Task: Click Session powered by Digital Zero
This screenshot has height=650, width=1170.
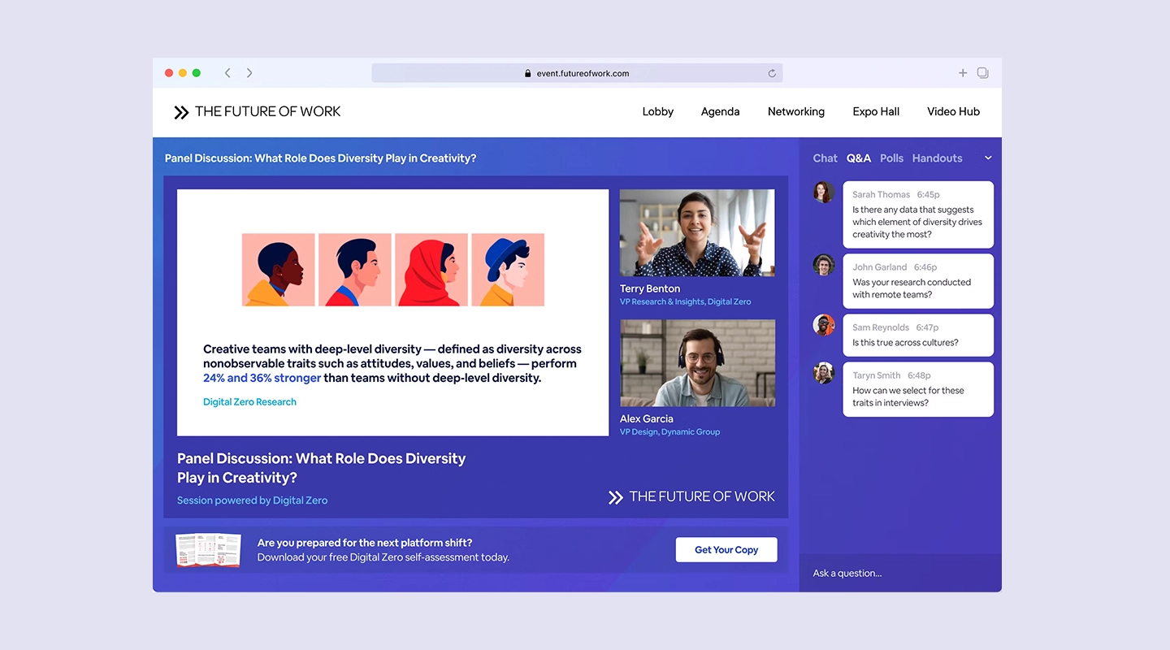Action: [x=252, y=500]
